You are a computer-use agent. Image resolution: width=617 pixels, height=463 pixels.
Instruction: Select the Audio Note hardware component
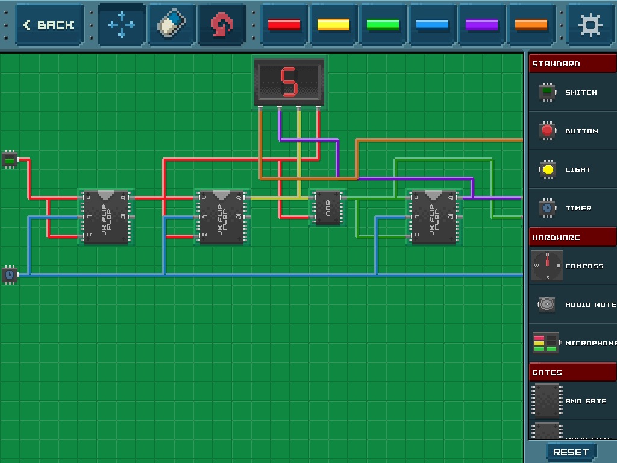tap(572, 304)
